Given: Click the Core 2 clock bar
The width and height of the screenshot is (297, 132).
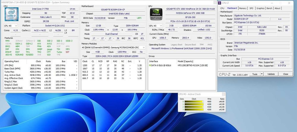Looking at the screenshot, I should [194, 107].
